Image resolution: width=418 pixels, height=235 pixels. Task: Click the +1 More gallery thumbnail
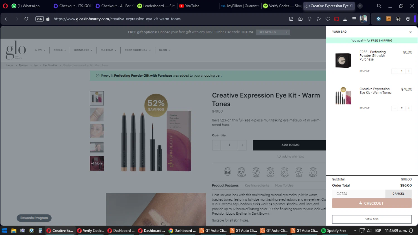[x=97, y=163]
